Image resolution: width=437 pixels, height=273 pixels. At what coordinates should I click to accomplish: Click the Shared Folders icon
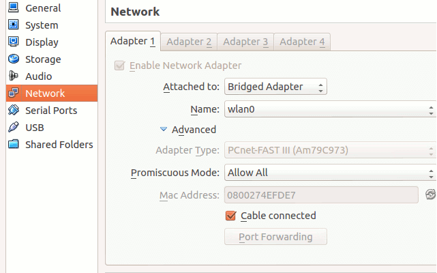[x=14, y=145]
